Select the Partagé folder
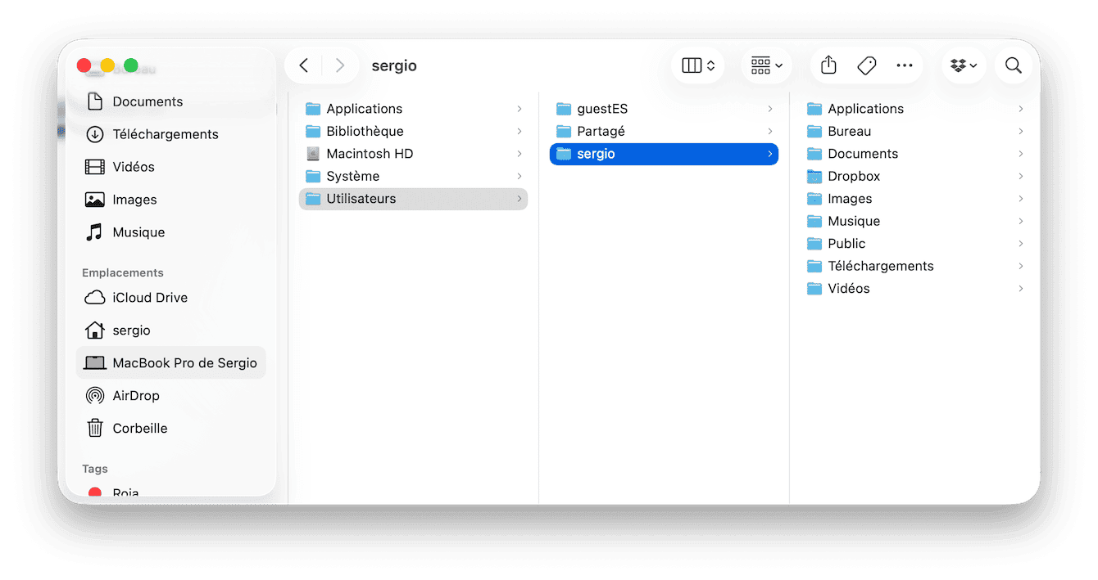The width and height of the screenshot is (1098, 580). pos(601,132)
